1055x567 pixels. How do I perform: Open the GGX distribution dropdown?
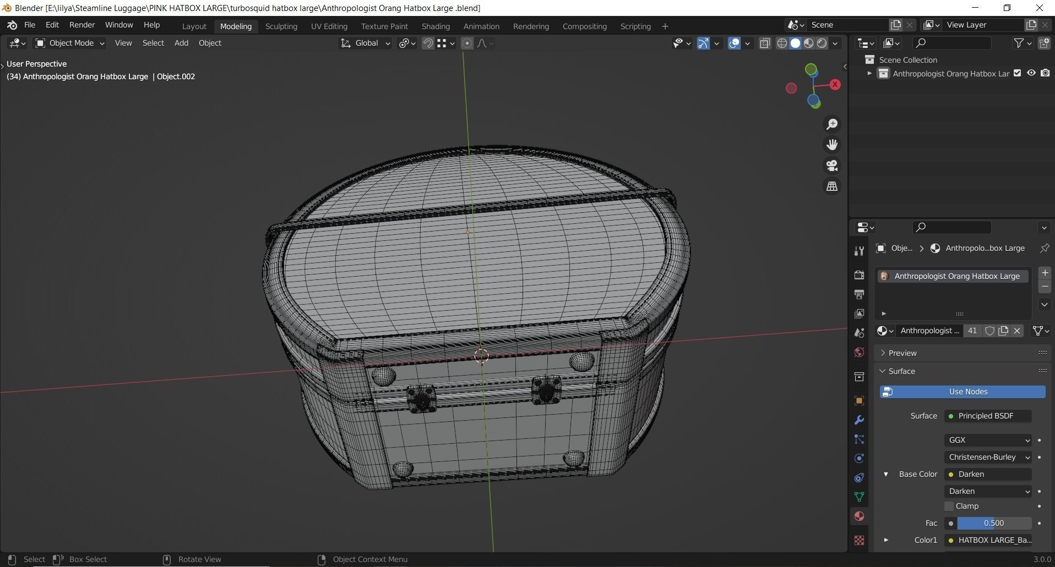click(988, 440)
